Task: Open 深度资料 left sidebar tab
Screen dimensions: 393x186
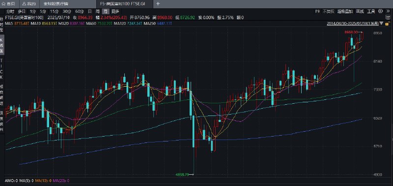Action: [x=1, y=122]
